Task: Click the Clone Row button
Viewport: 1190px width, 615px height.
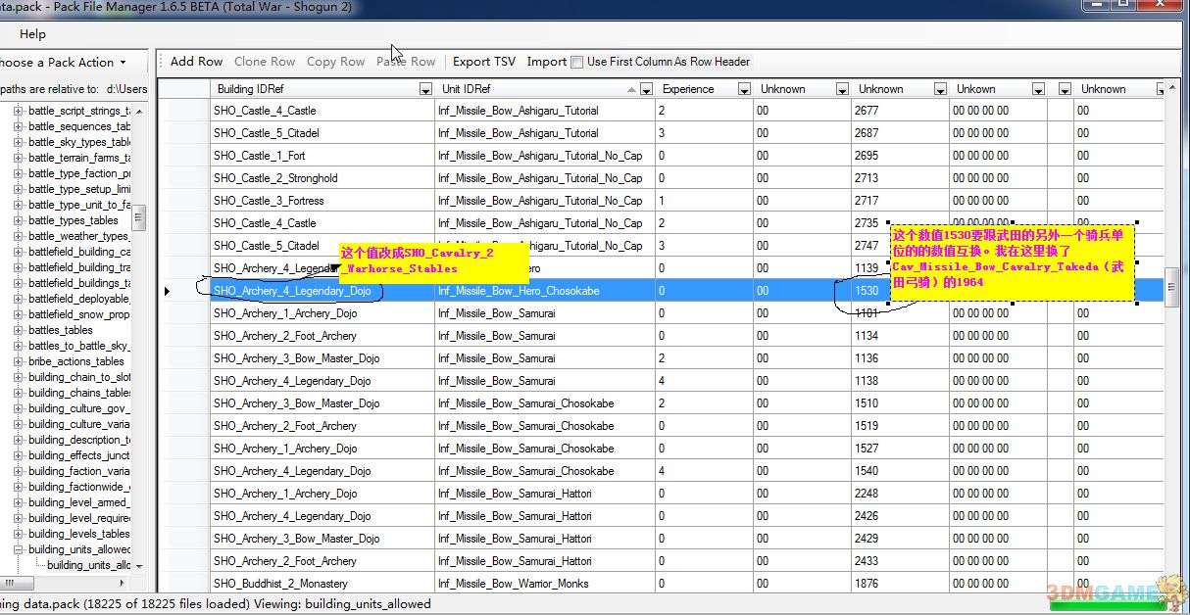Action: pos(265,61)
